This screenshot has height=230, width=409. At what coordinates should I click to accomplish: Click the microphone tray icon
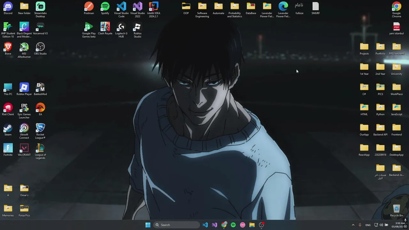(360, 225)
